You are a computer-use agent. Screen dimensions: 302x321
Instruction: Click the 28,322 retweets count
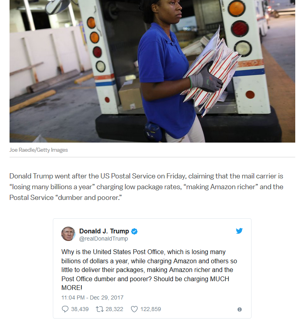(114, 309)
